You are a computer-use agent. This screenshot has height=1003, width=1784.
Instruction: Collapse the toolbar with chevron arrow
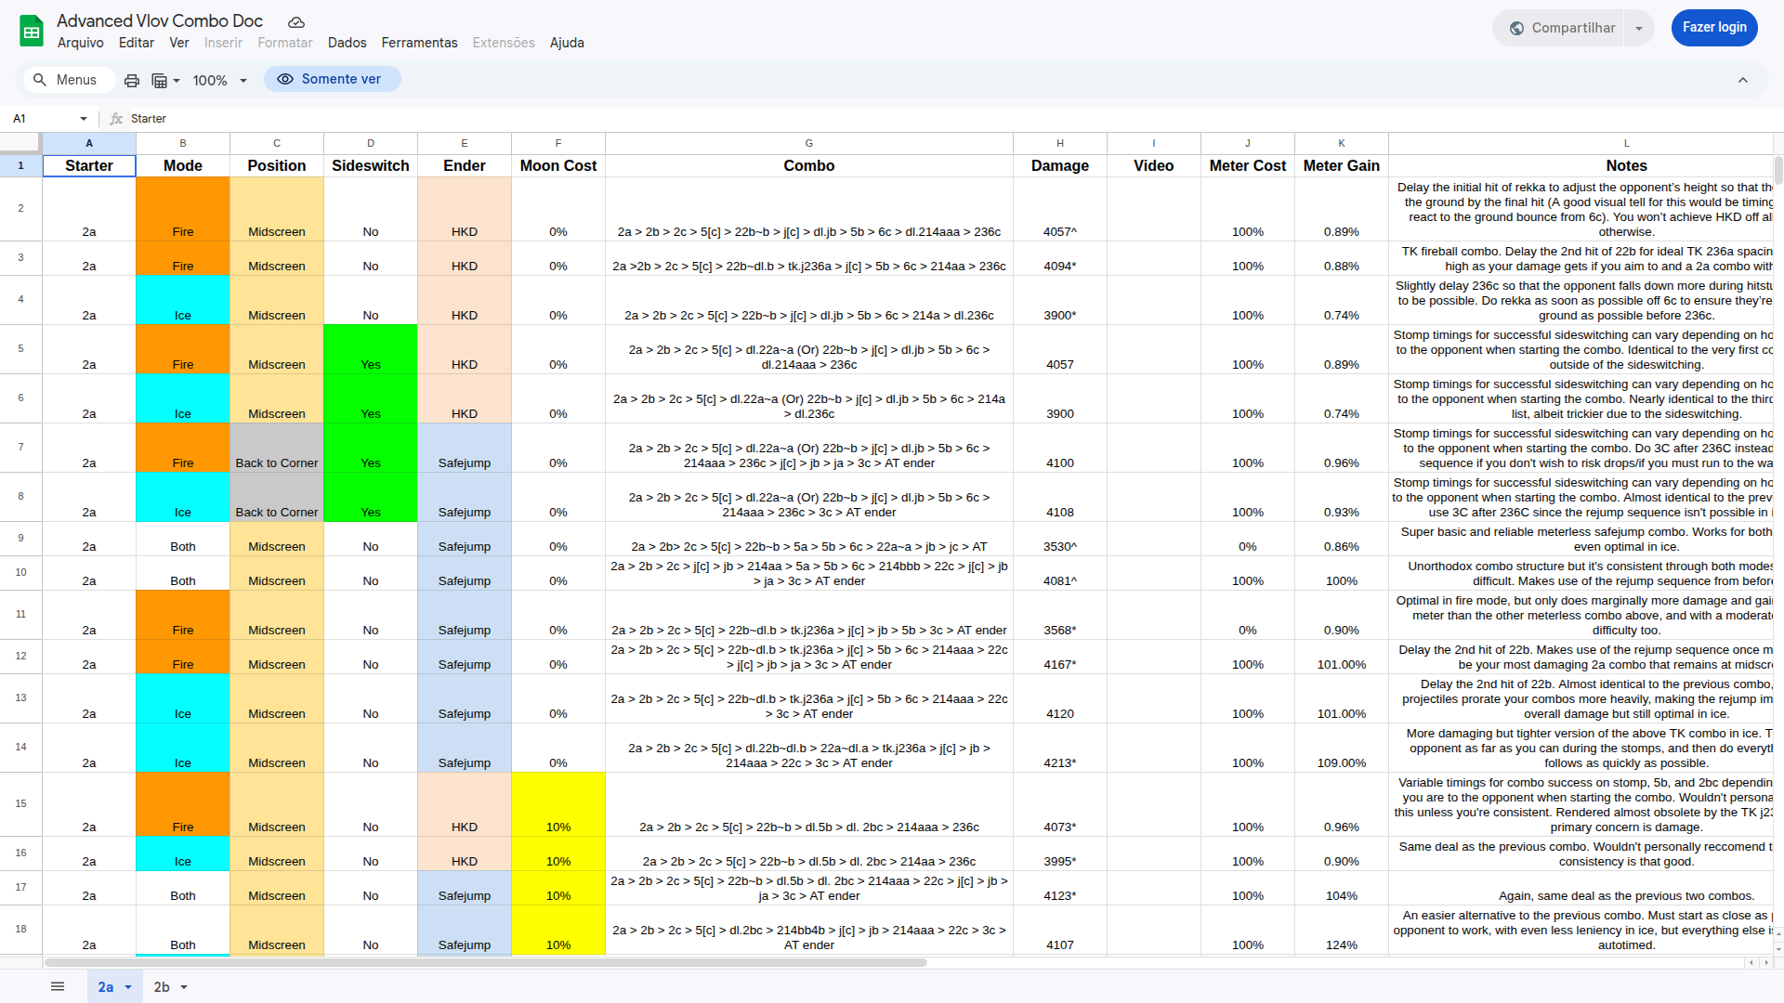point(1743,80)
